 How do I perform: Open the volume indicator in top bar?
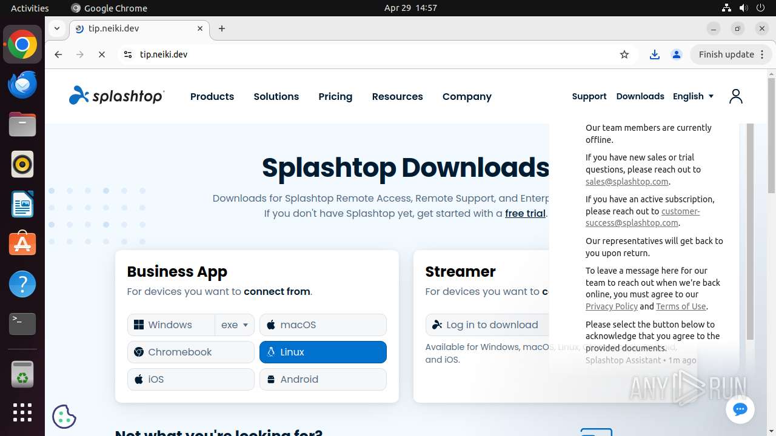(743, 8)
